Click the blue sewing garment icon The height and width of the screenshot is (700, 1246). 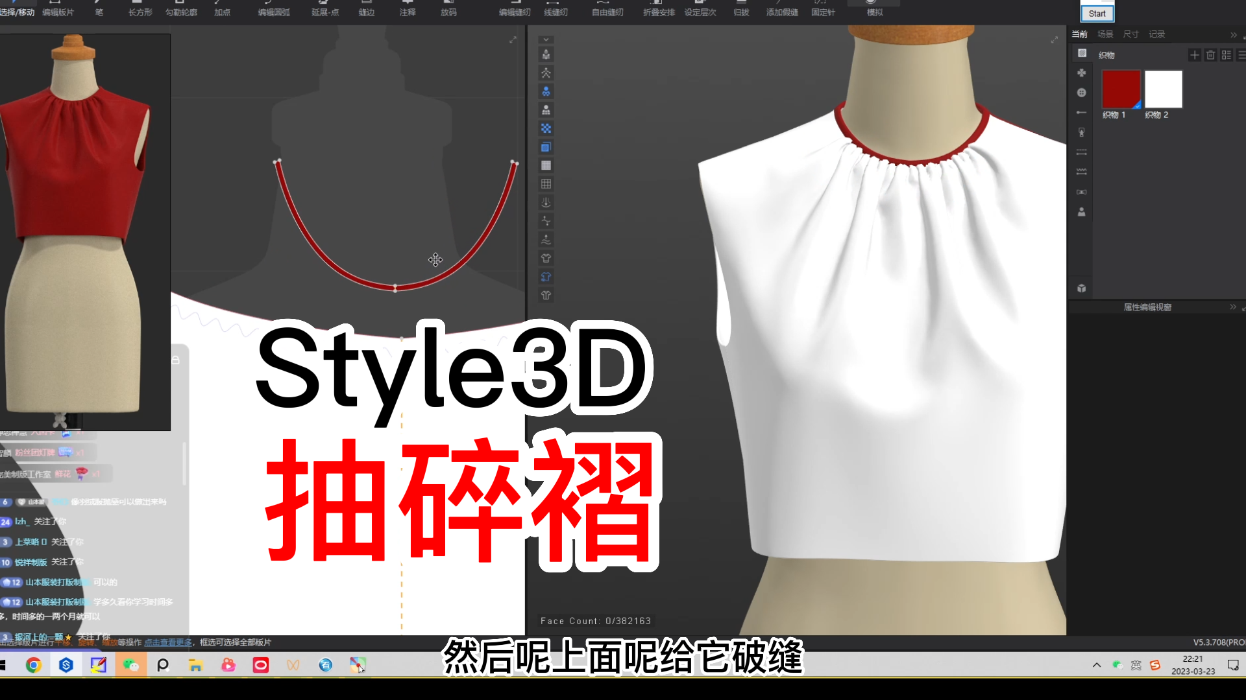click(546, 277)
